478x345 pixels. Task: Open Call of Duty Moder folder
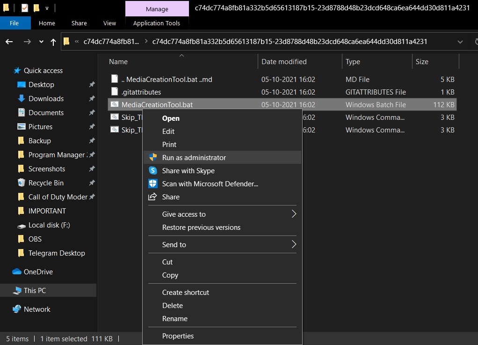58,197
